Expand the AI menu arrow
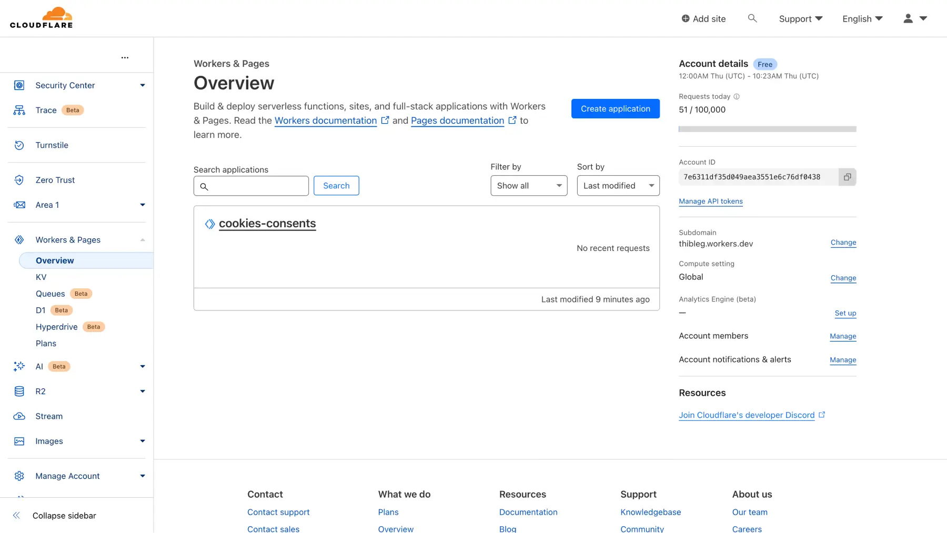The width and height of the screenshot is (947, 533). [x=143, y=366]
